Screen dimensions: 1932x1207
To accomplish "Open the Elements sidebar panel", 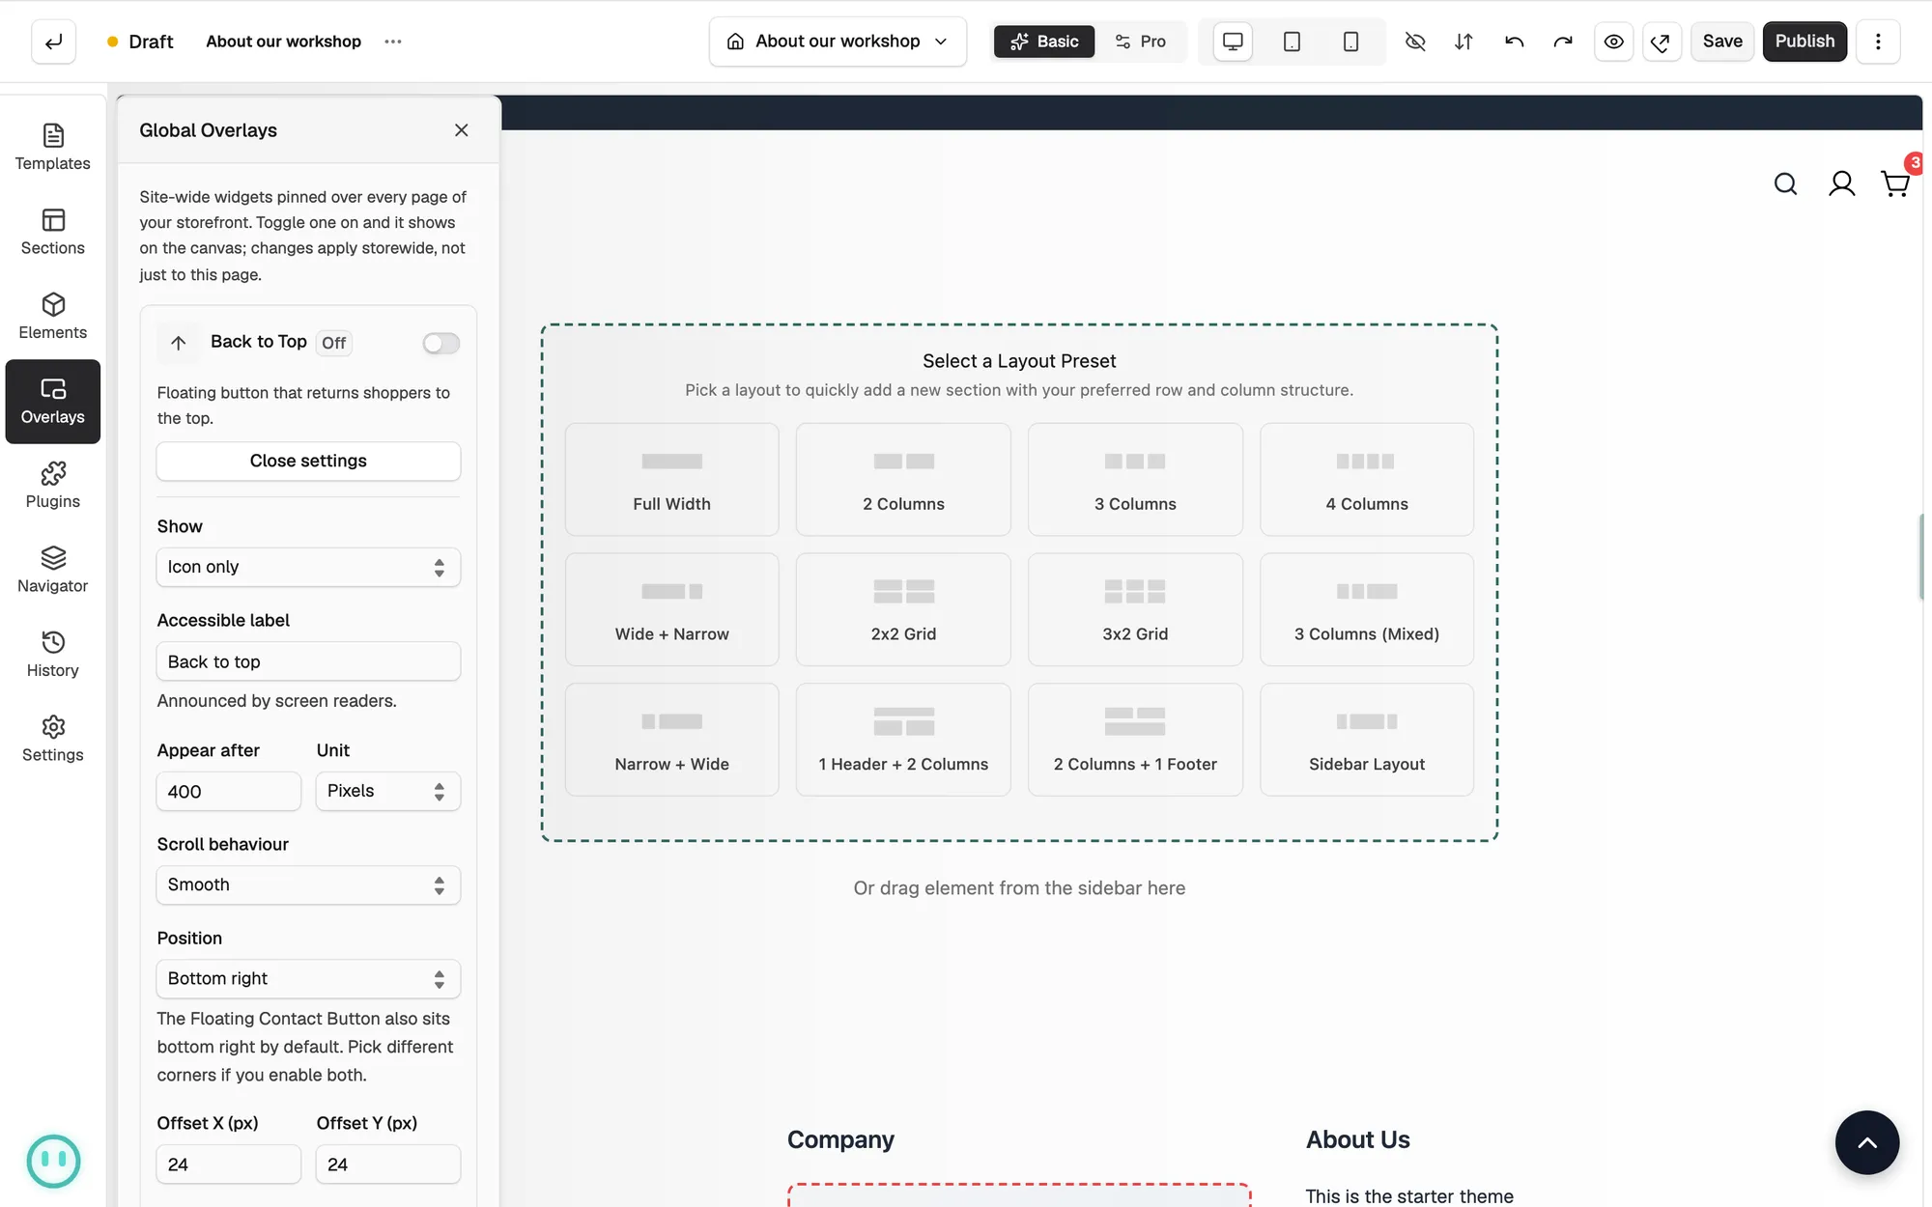I will pos(53,317).
